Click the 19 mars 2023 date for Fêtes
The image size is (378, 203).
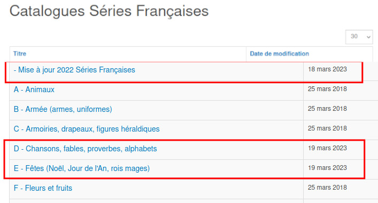pos(327,168)
